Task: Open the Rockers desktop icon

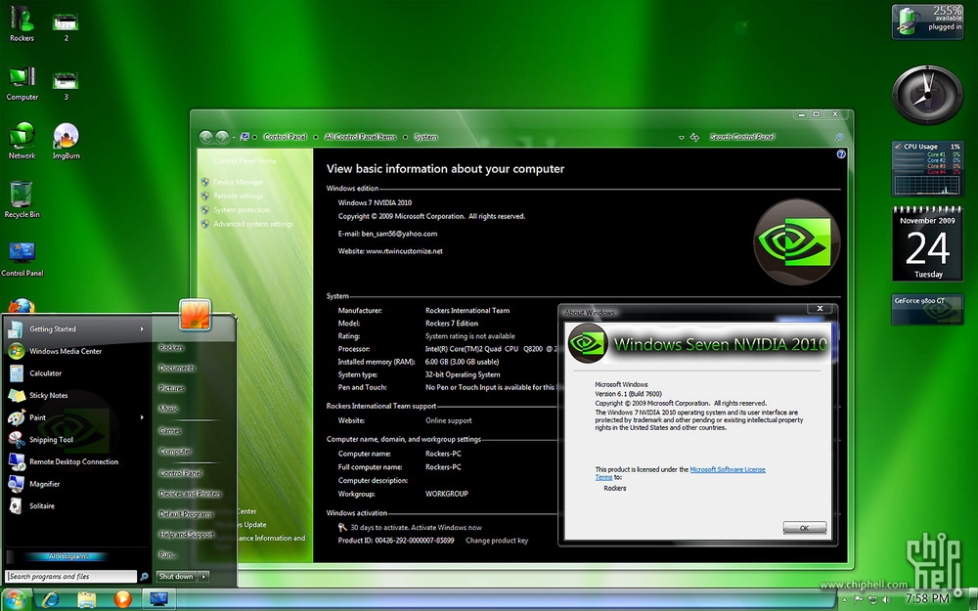Action: [x=22, y=22]
